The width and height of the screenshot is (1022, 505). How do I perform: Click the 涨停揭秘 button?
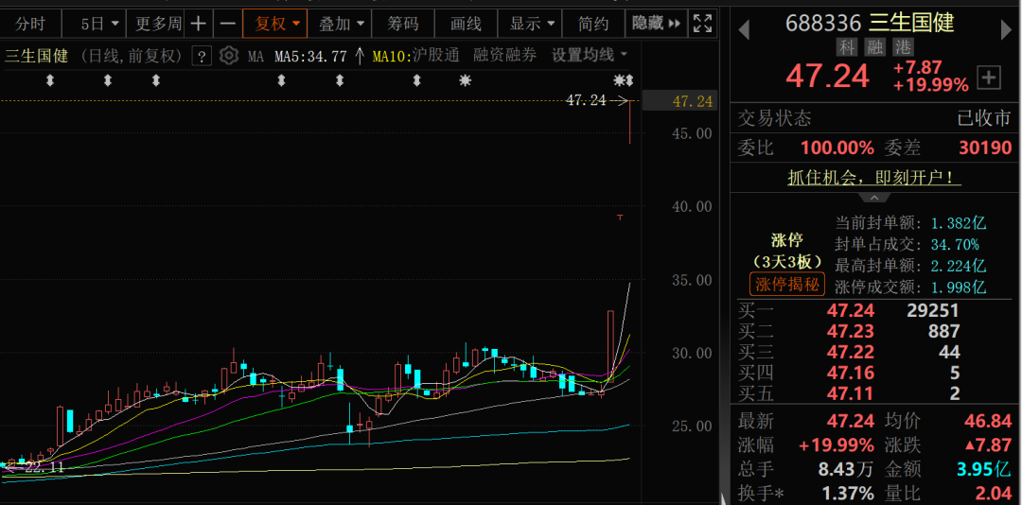click(x=787, y=284)
